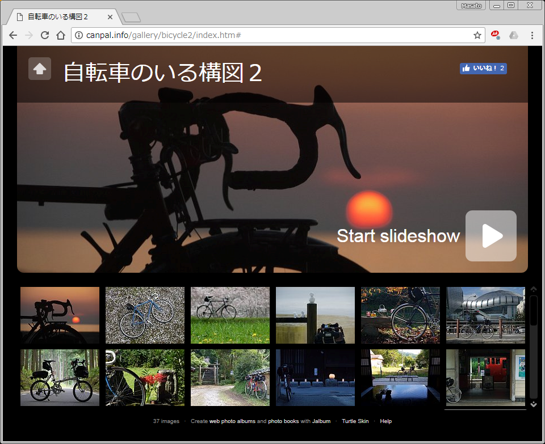Go to the browser home page
Image resolution: width=545 pixels, height=444 pixels.
61,35
